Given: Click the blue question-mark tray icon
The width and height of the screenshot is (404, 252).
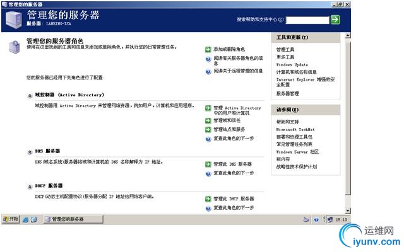Looking at the screenshot, I should point(316,220).
